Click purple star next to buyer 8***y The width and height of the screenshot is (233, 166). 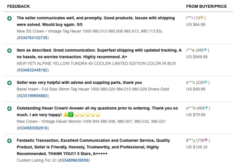coord(206,140)
